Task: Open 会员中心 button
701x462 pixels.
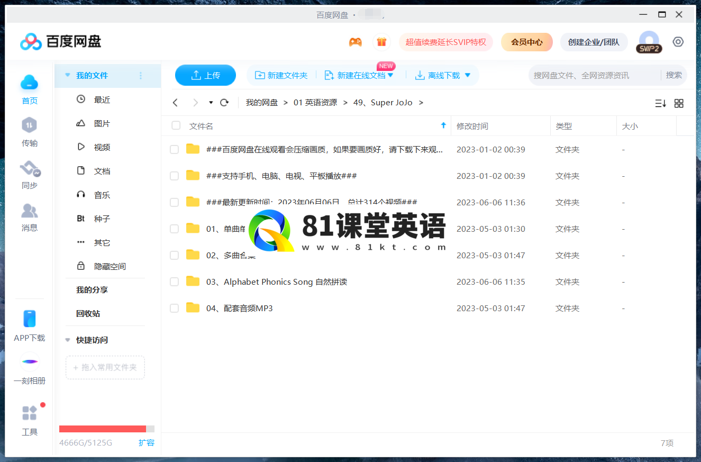Action: pos(527,42)
